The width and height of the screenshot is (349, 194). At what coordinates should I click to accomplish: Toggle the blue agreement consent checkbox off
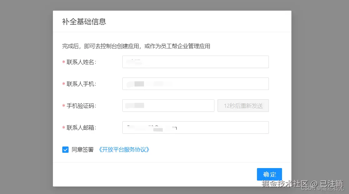(65, 149)
